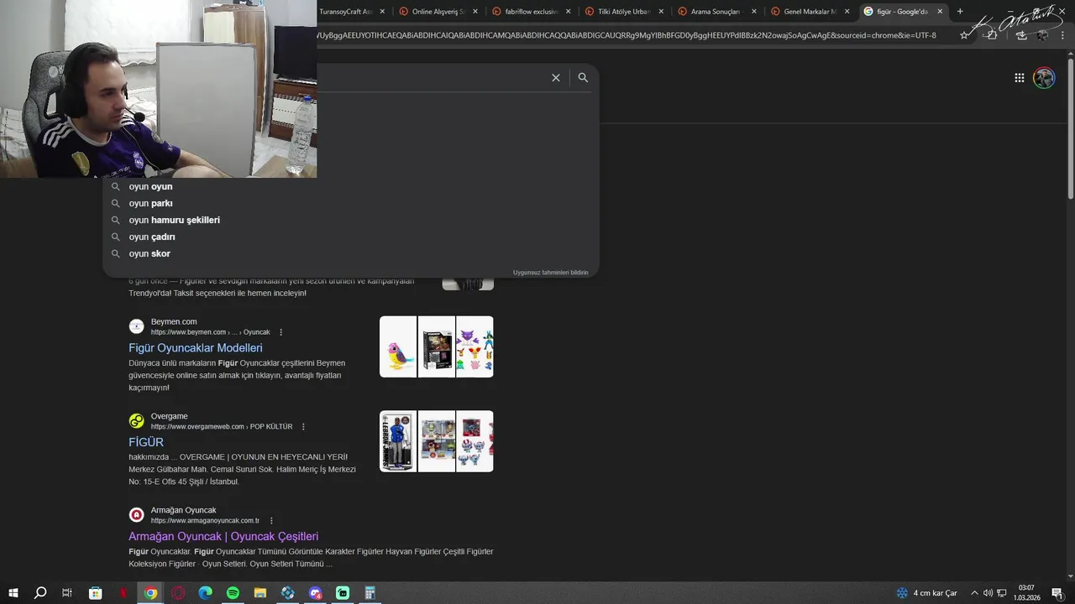Open the Beymen bird toy thumbnail
The image size is (1075, 604).
[x=398, y=346]
